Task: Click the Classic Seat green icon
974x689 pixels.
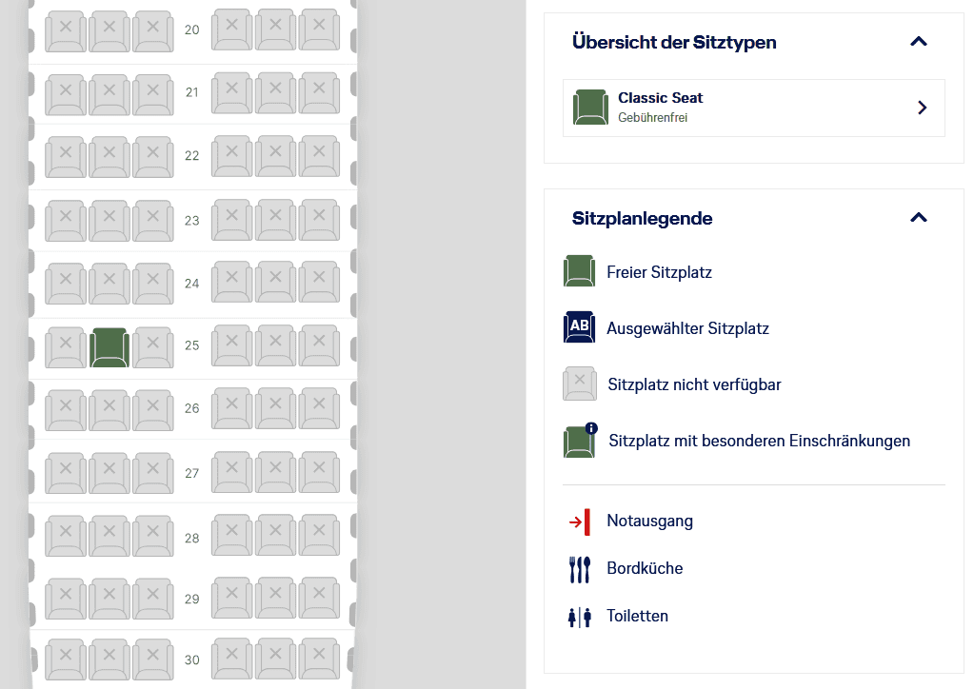Action: coord(590,108)
